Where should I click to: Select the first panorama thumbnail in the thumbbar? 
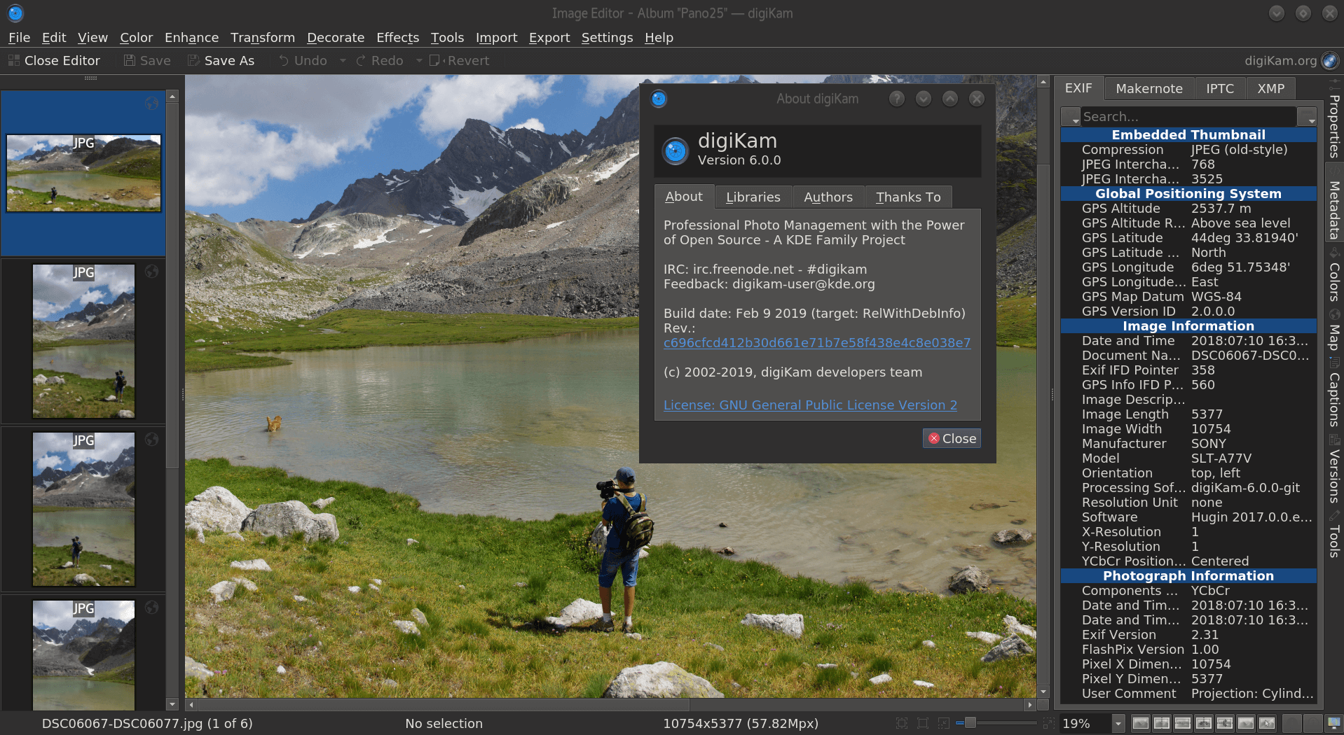tap(83, 173)
